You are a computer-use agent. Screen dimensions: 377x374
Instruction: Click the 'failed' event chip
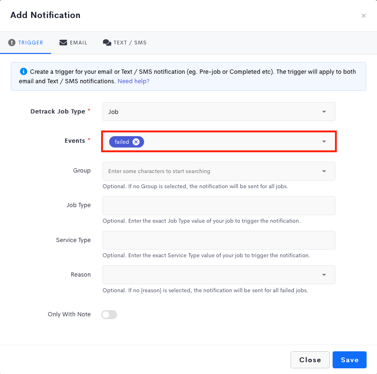[x=122, y=142]
